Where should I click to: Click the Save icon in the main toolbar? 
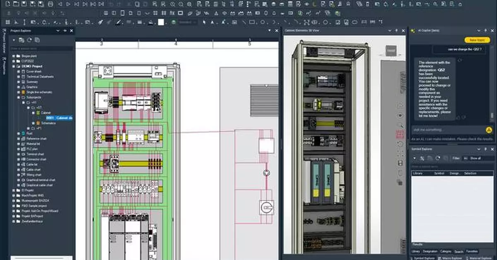pyautogui.click(x=23, y=4)
